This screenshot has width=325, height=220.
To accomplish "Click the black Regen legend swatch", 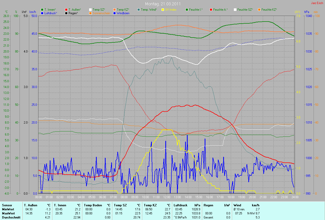I will 66,13.
